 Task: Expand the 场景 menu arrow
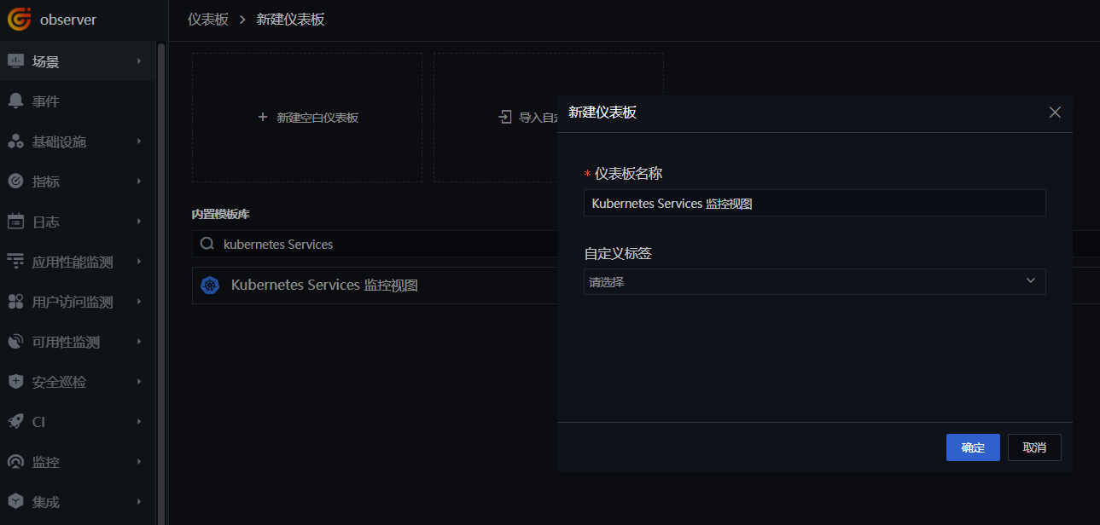pos(139,61)
